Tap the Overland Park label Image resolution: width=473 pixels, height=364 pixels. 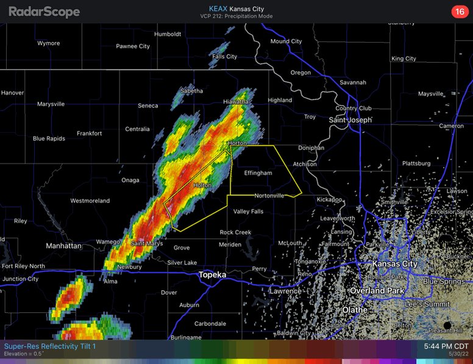click(377, 291)
